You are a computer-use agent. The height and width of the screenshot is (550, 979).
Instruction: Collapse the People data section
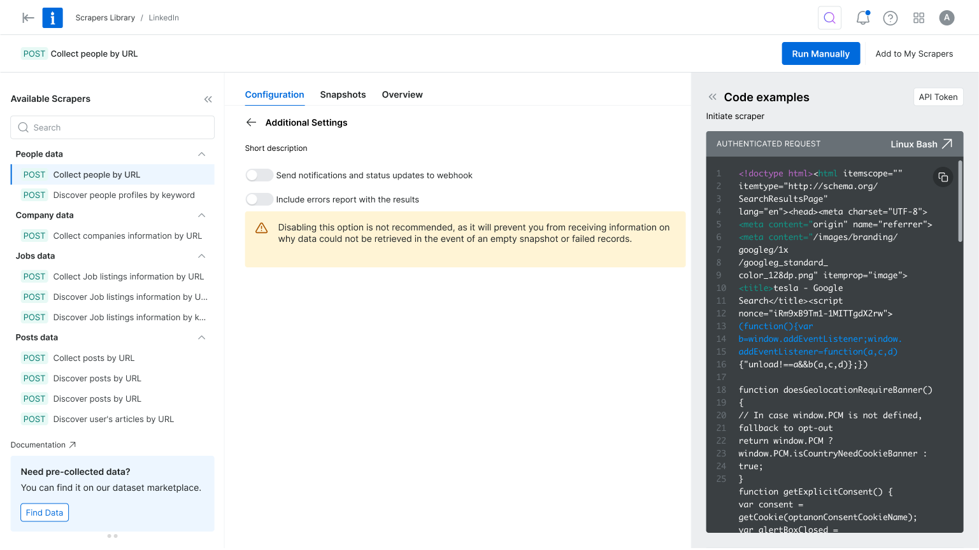(x=201, y=154)
